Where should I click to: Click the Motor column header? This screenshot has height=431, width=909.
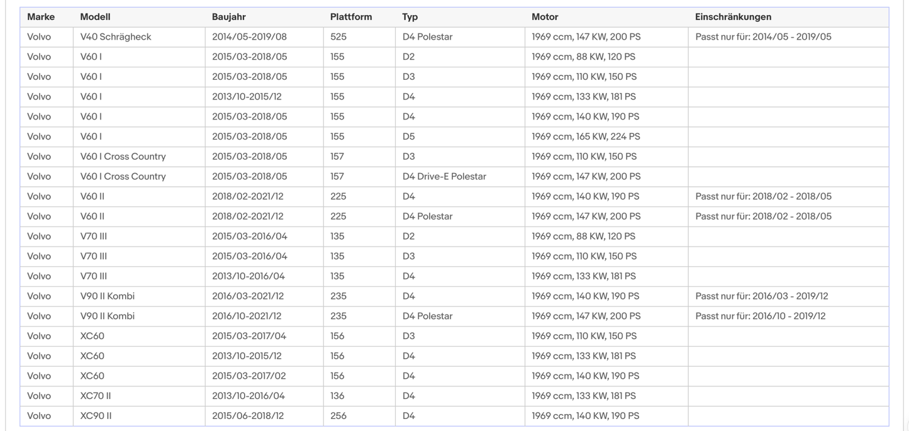click(545, 17)
